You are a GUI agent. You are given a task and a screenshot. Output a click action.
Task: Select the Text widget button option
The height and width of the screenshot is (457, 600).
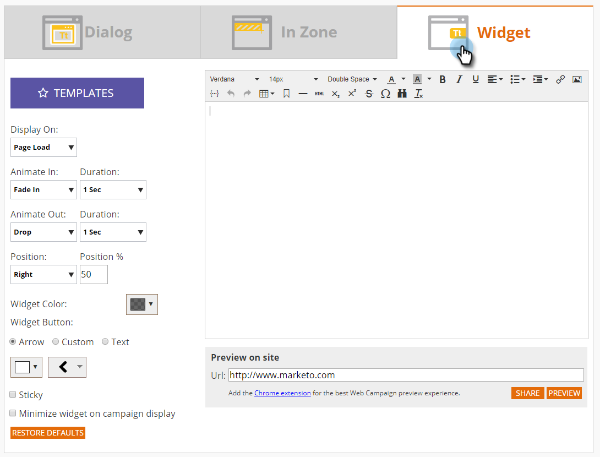coord(105,341)
